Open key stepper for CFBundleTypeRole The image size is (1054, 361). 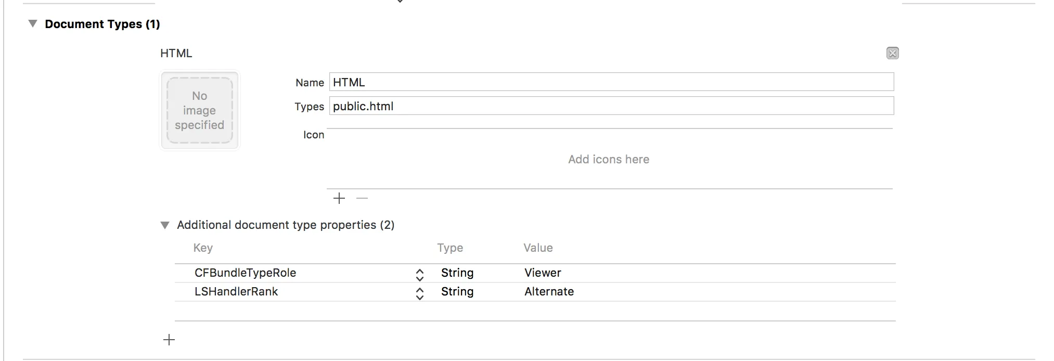(x=419, y=274)
